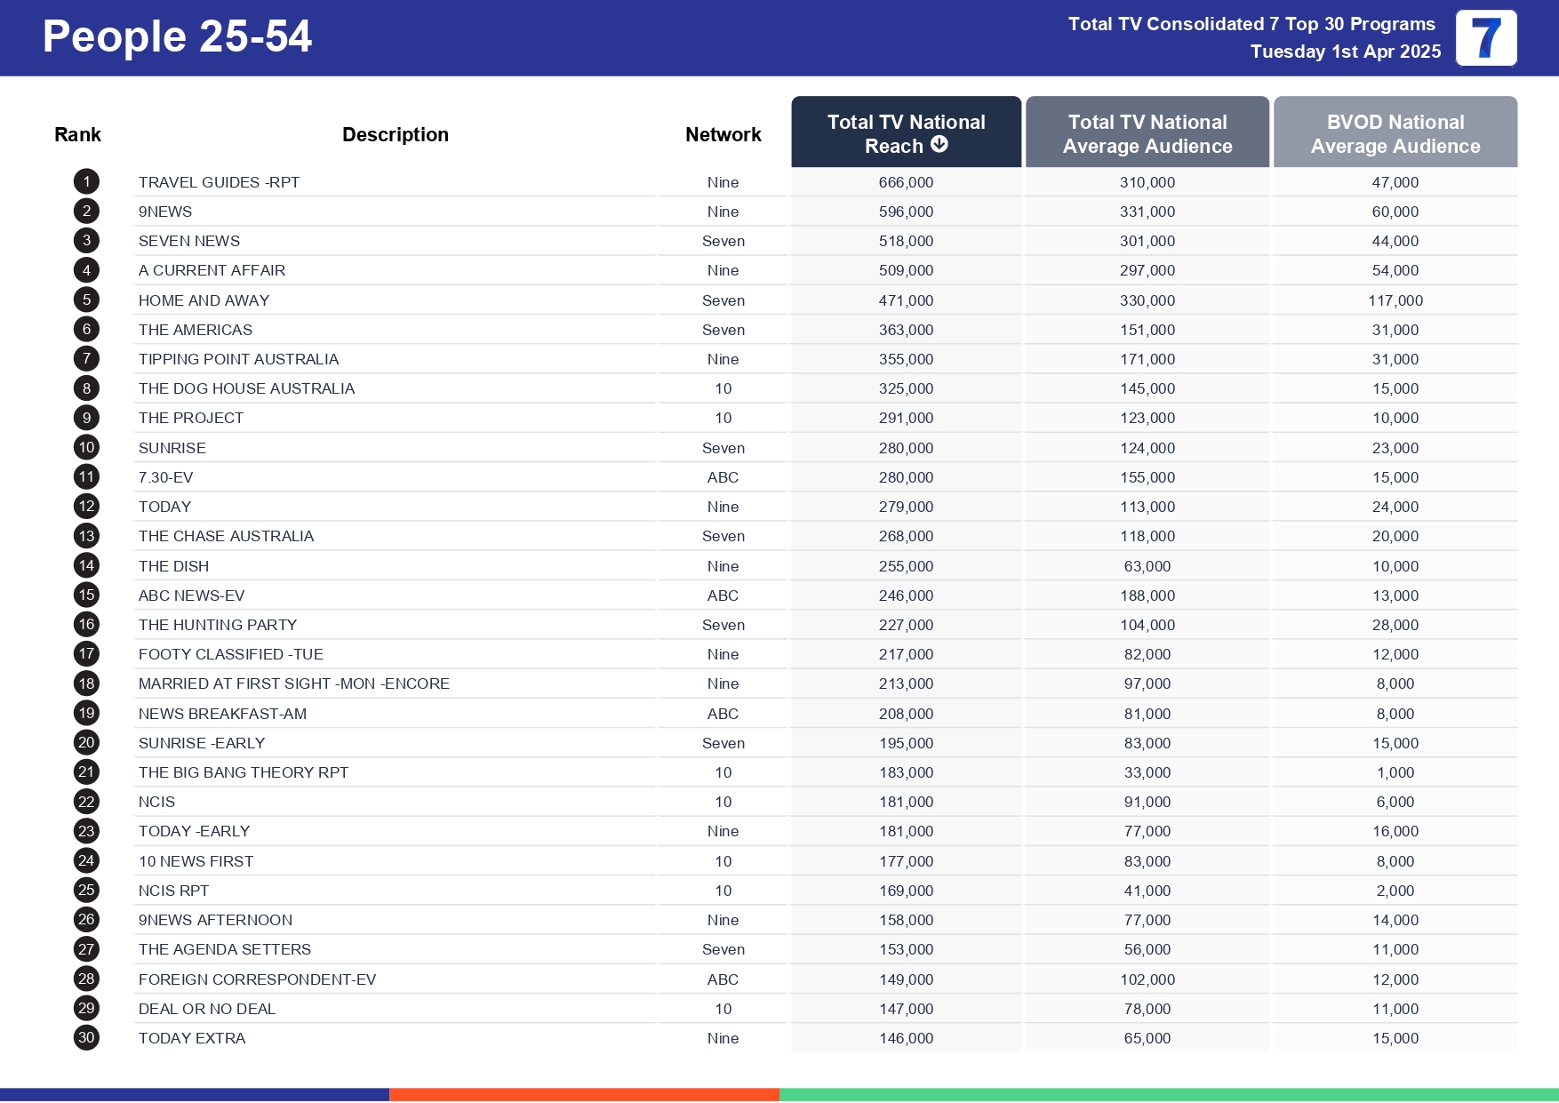
Task: Select the rank 10 badge next to SUNRISE
Action: pos(85,447)
